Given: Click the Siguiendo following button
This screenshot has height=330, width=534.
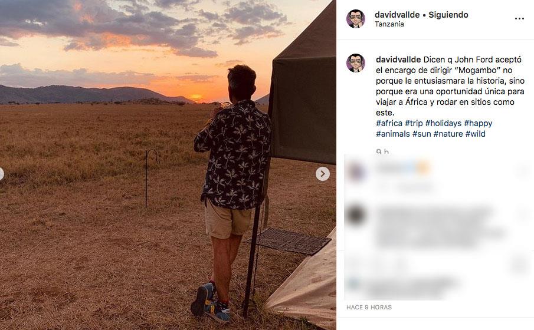Looking at the screenshot, I should pos(447,15).
